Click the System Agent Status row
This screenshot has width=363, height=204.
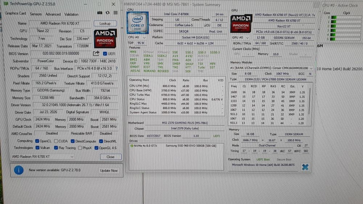click(x=176, y=113)
